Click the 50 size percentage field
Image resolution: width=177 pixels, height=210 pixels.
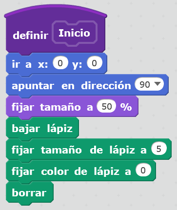pyautogui.click(x=107, y=106)
